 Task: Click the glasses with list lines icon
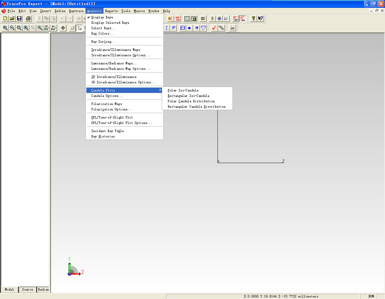click(x=47, y=28)
